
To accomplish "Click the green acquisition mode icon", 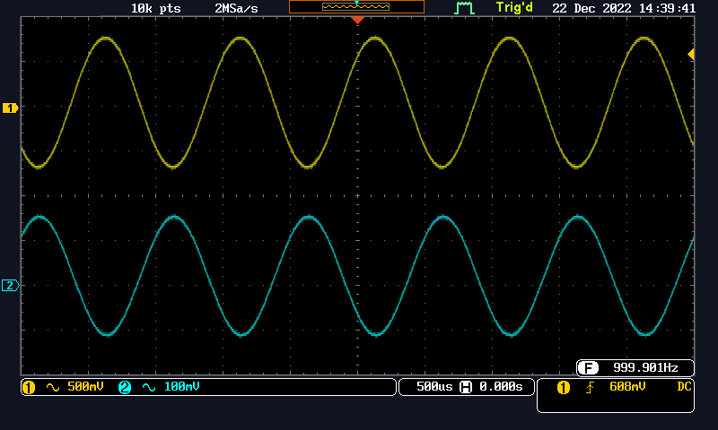I will click(x=464, y=8).
